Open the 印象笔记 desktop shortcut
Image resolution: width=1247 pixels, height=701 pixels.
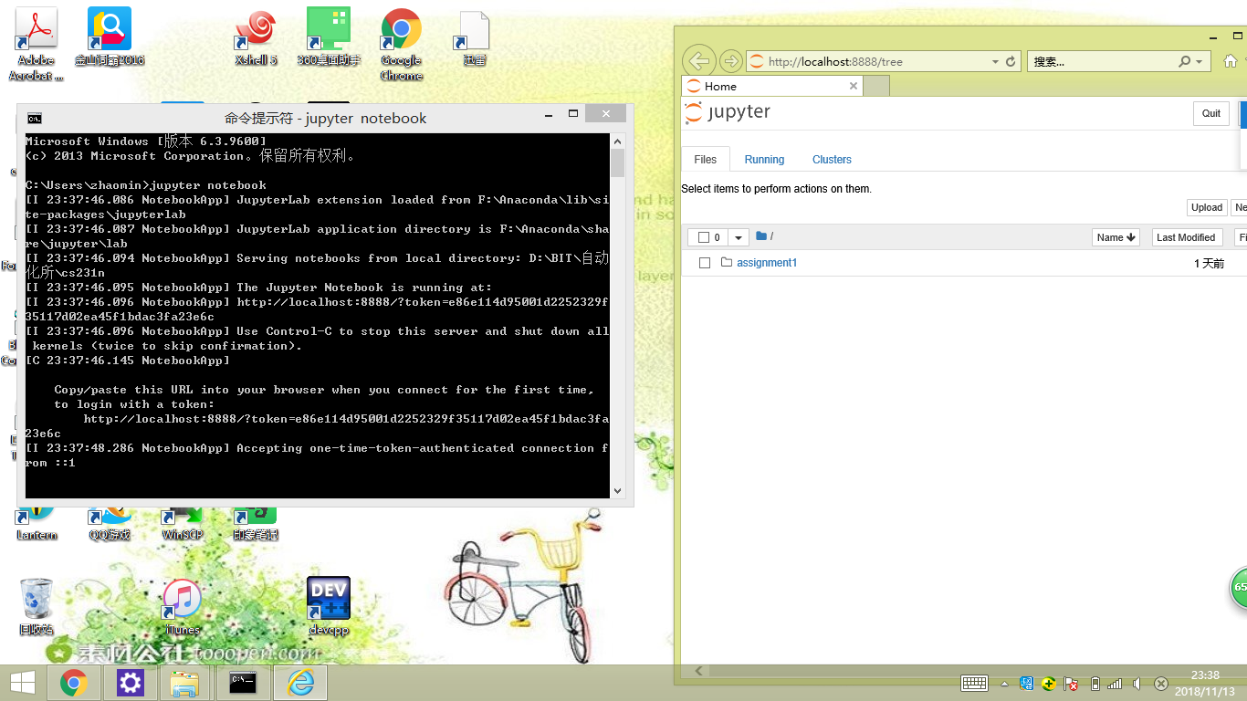coord(256,523)
